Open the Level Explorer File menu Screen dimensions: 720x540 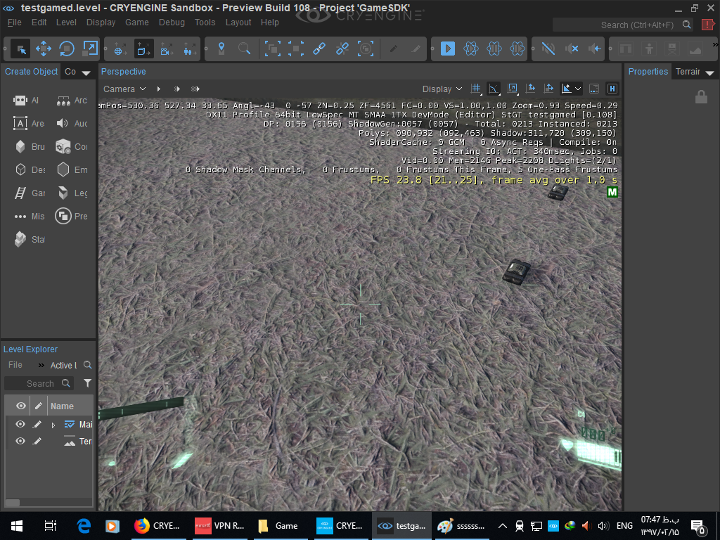[15, 365]
